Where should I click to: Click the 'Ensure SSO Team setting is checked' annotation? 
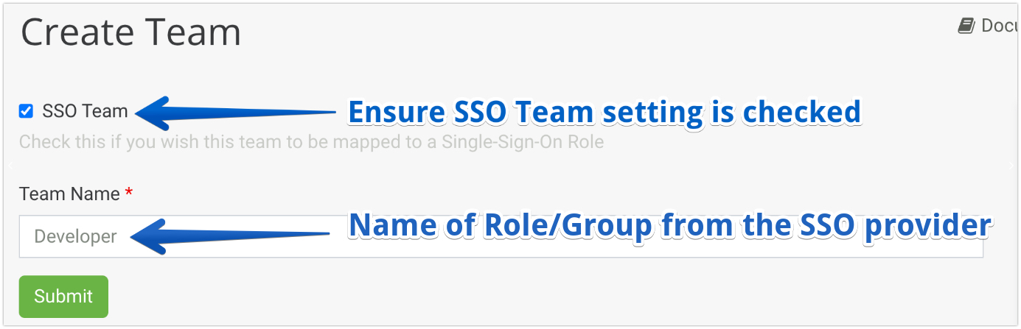click(604, 113)
